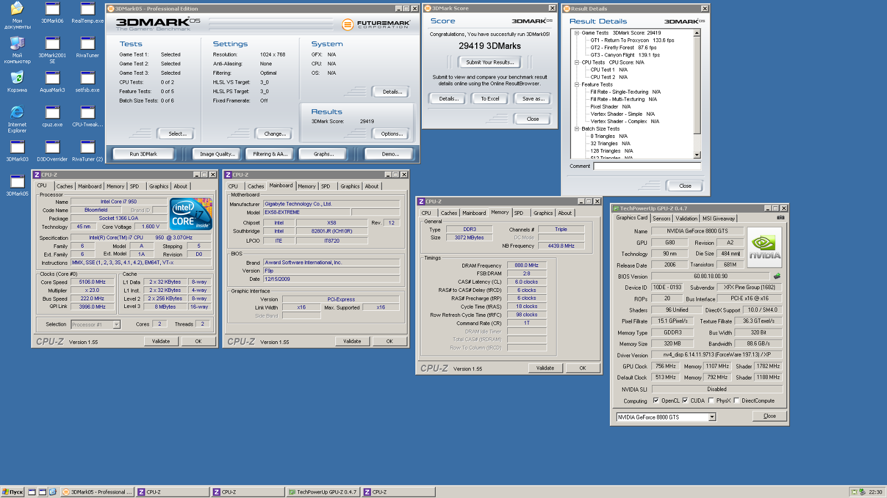The height and width of the screenshot is (498, 887).
Task: Click the Demo button in 3DMark05
Action: tap(390, 154)
